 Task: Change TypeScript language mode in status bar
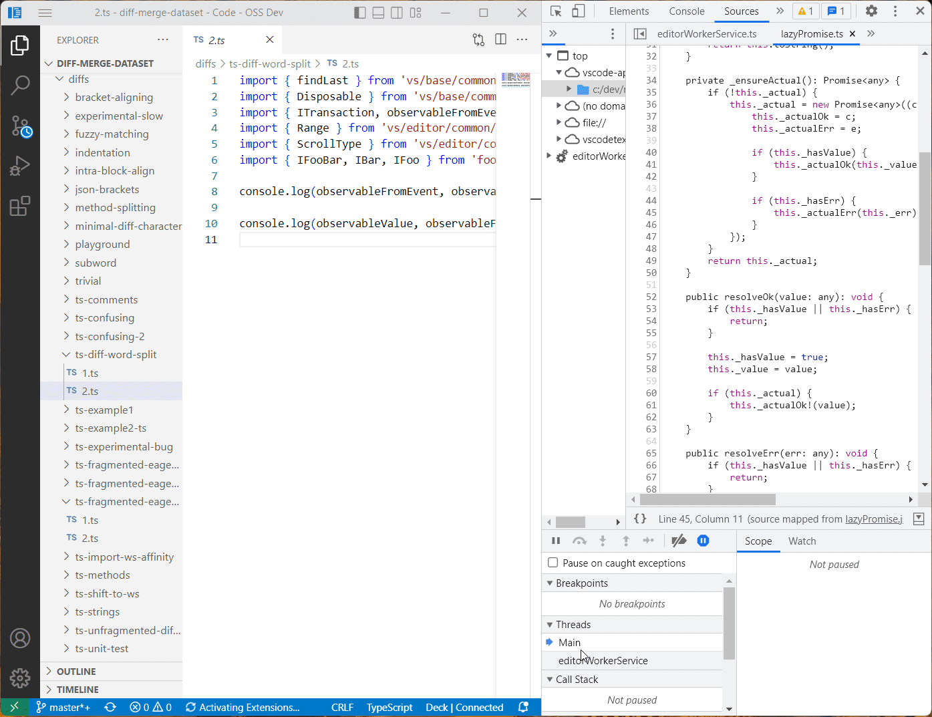[390, 707]
